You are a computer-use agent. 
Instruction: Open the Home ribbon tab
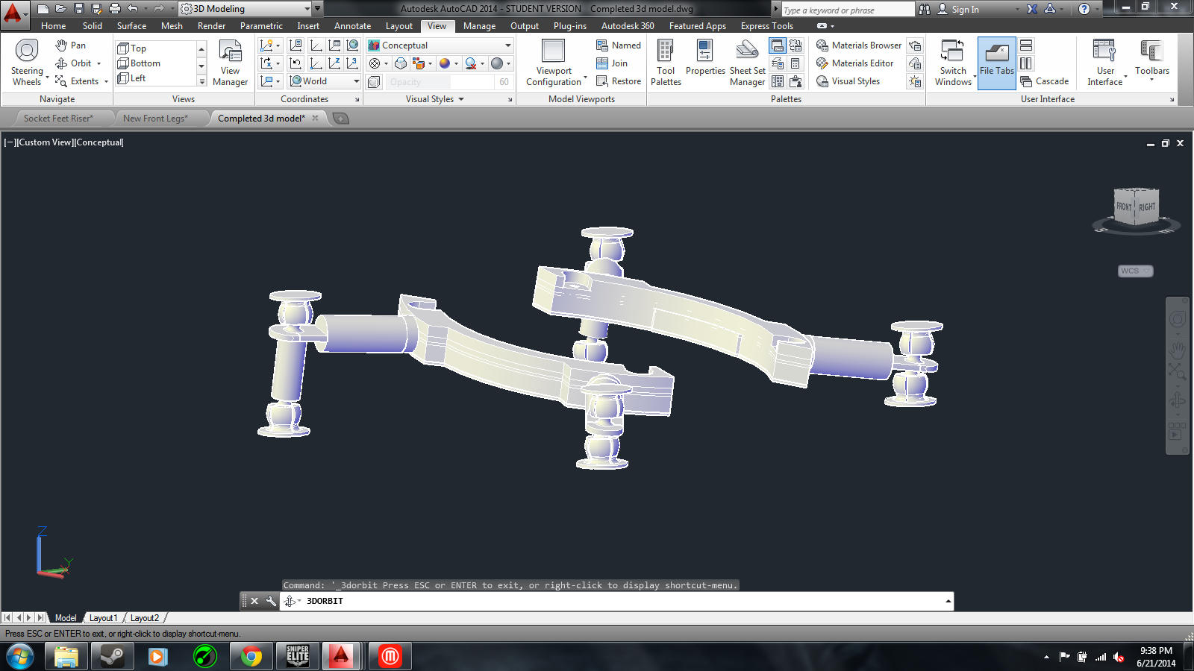(x=54, y=26)
